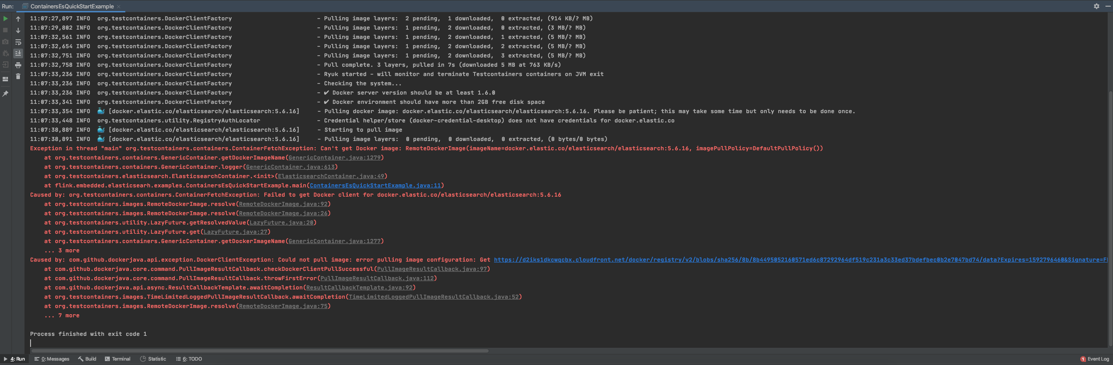Open RemoteDockerImage.java:75 link
The image size is (1113, 365).
283,306
